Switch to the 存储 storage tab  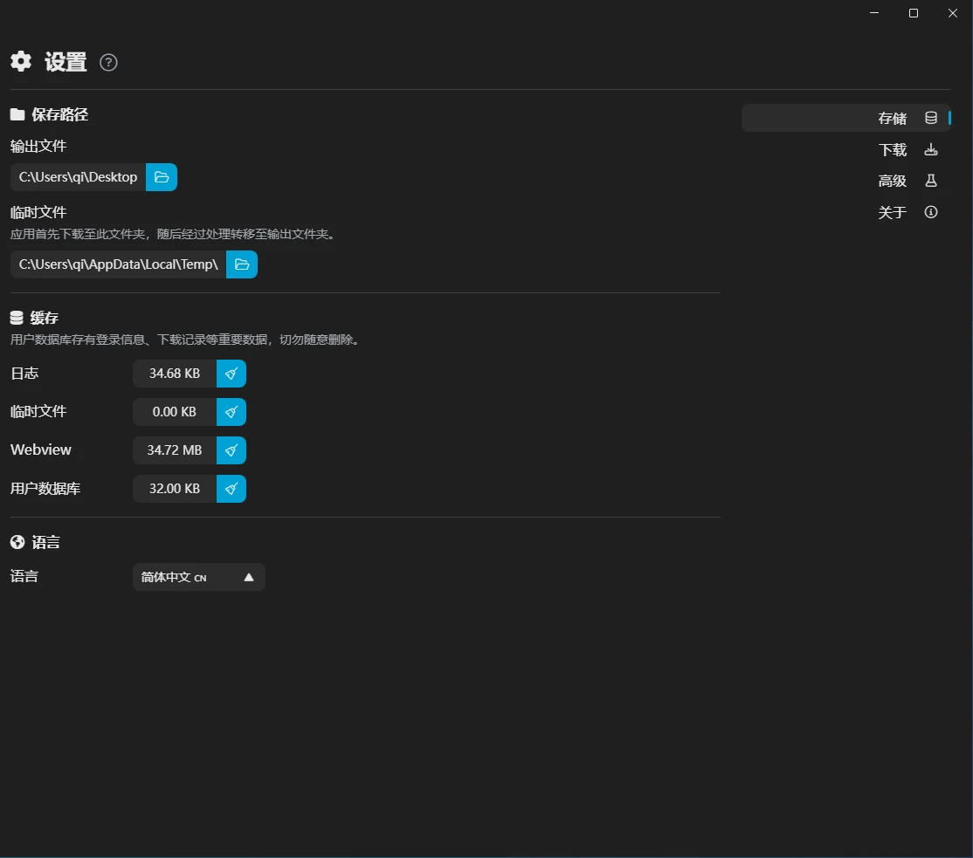893,119
